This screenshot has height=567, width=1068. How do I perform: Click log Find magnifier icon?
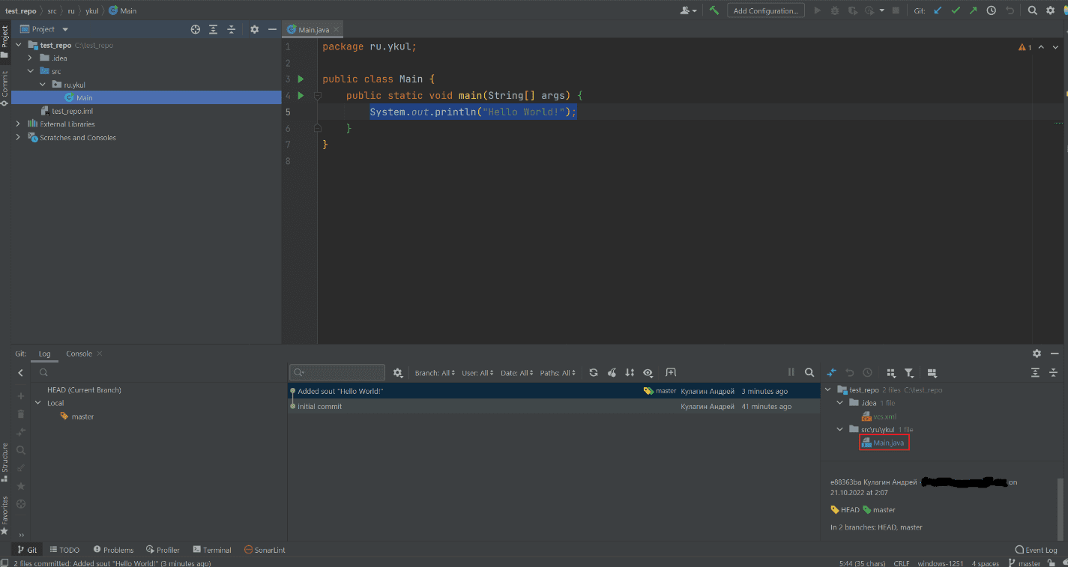809,372
